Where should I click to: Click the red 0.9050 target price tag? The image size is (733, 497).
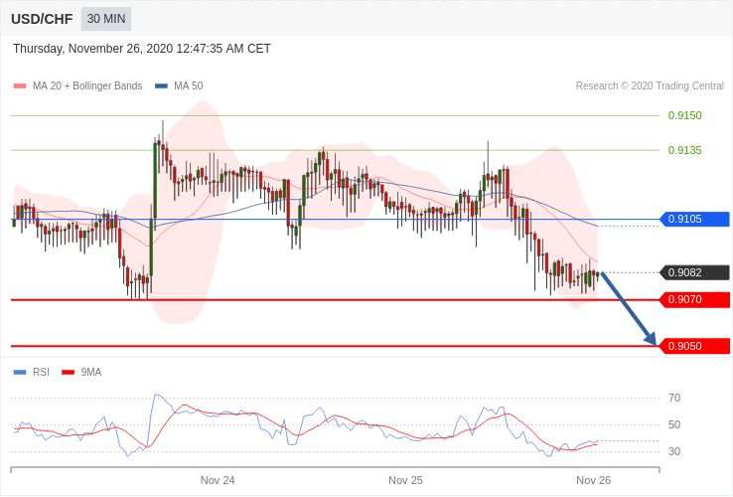[694, 346]
